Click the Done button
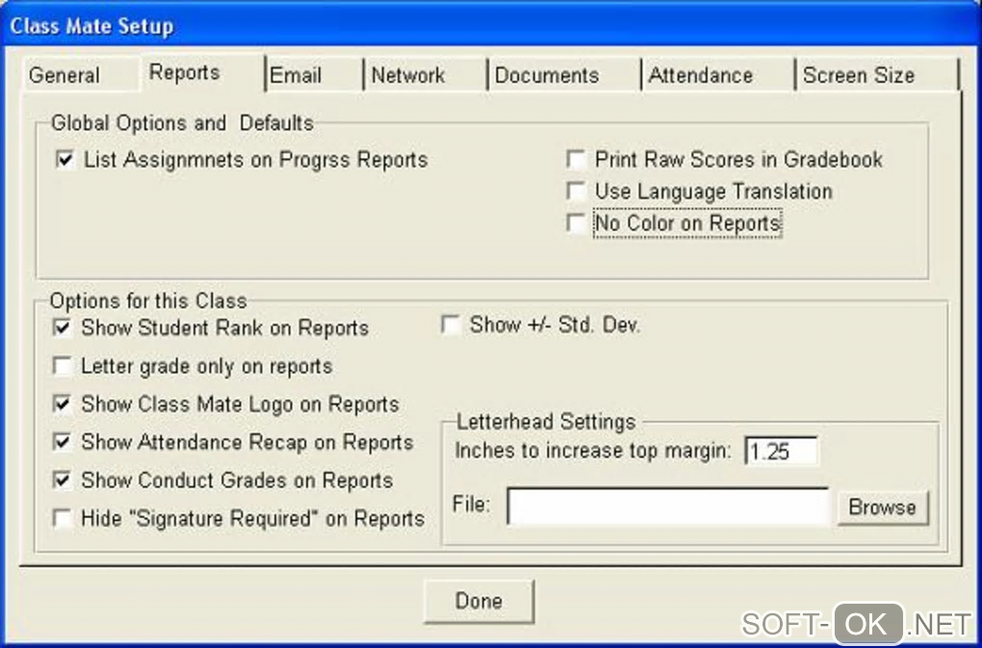982x648 pixels. click(479, 601)
